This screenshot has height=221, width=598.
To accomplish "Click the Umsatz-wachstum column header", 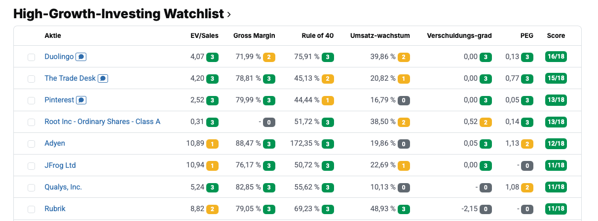I will coord(380,35).
